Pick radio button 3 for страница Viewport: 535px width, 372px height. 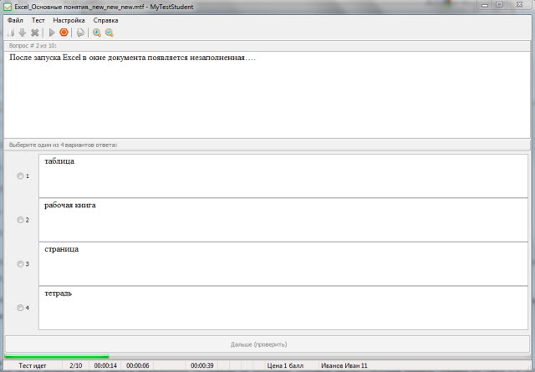(x=21, y=264)
